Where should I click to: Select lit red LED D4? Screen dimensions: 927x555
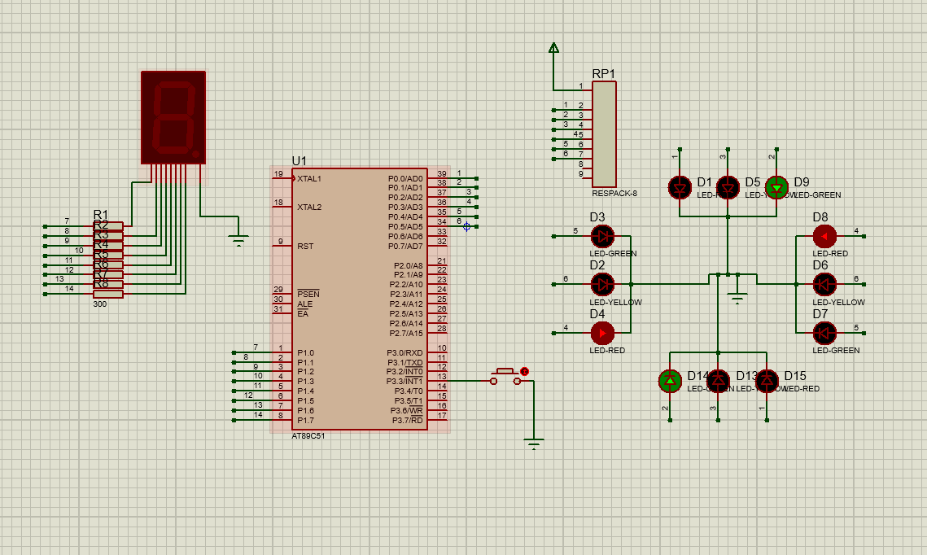602,334
